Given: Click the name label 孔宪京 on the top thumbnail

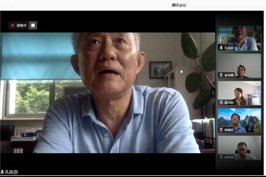Looking at the screenshot, I should click(x=229, y=48).
